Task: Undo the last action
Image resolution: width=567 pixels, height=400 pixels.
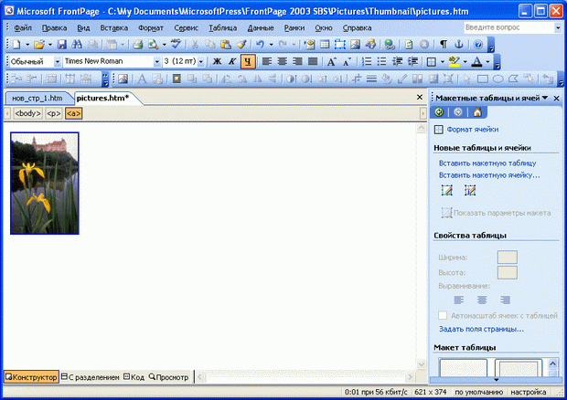Action: pos(260,45)
